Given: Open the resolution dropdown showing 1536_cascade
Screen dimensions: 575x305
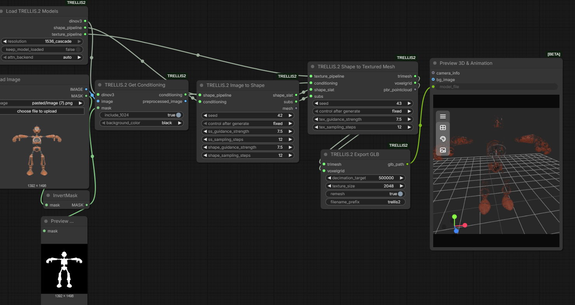Looking at the screenshot, I should point(42,42).
